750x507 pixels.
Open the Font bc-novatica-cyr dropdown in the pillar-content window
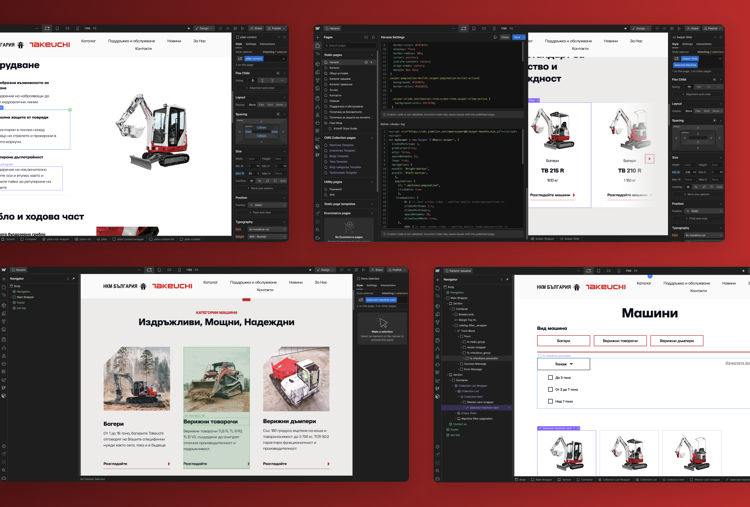tap(267, 229)
